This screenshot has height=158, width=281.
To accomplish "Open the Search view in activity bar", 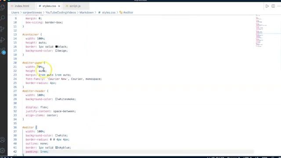I will (x=3, y=18).
